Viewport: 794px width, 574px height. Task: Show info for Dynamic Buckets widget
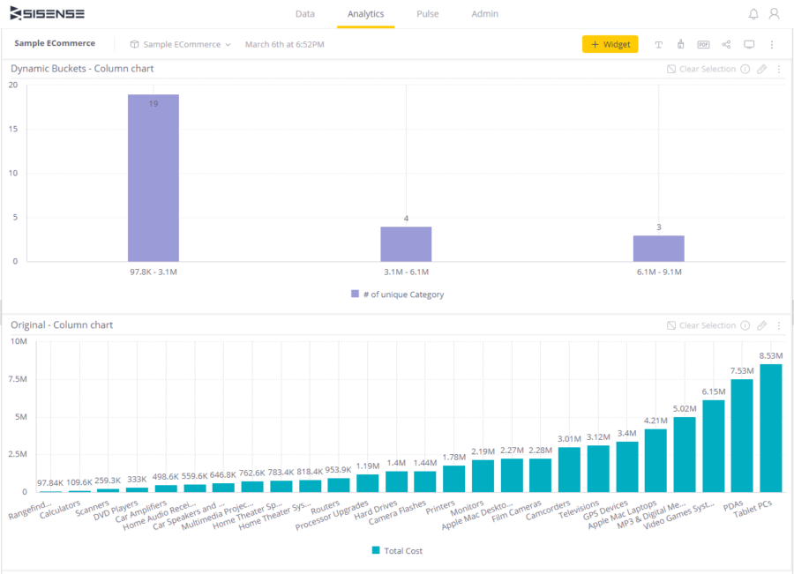tap(745, 70)
